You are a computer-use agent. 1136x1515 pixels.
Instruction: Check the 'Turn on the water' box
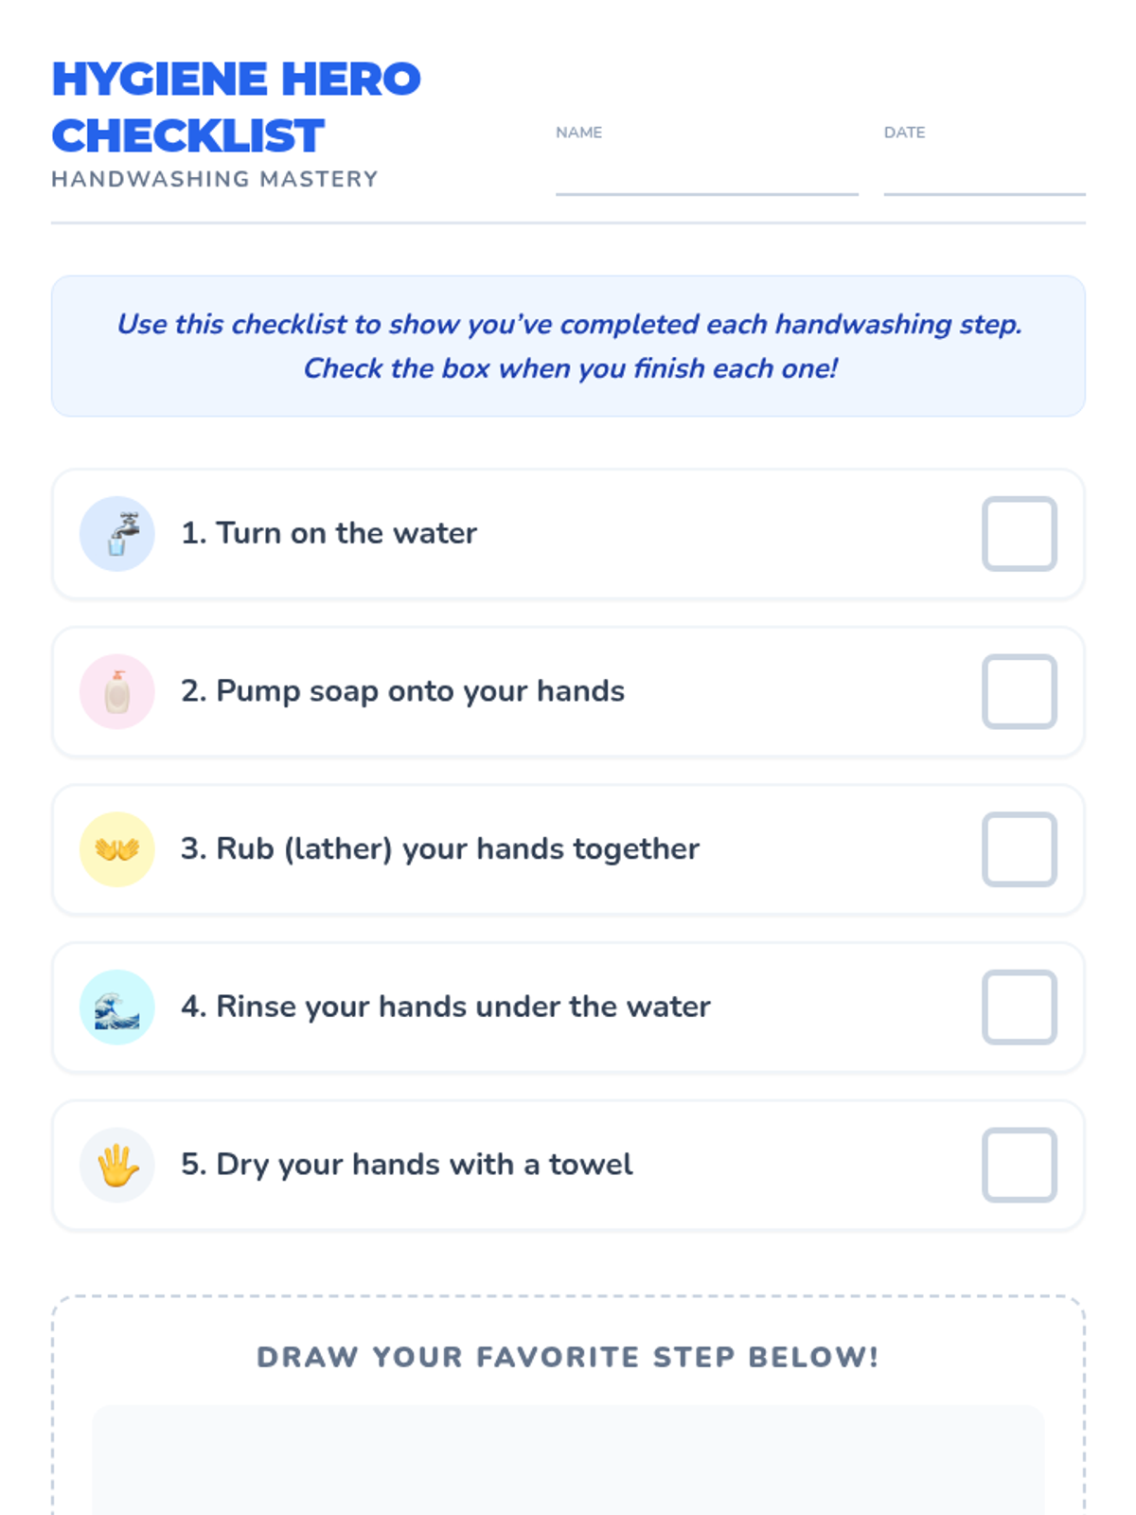coord(1019,534)
